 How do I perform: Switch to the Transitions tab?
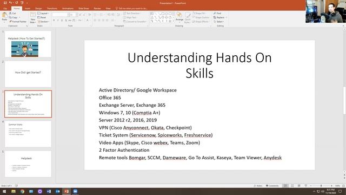pos(52,9)
